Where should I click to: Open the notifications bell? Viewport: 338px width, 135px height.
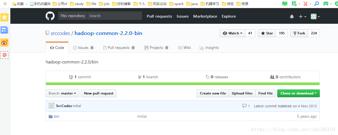pos(292,16)
